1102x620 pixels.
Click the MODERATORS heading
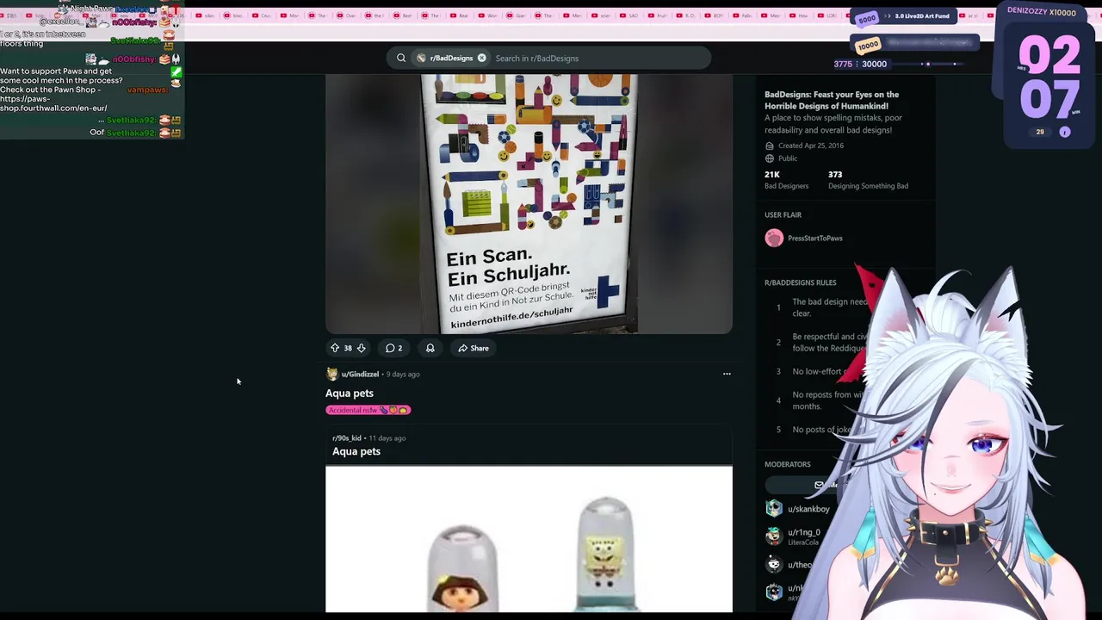click(787, 464)
